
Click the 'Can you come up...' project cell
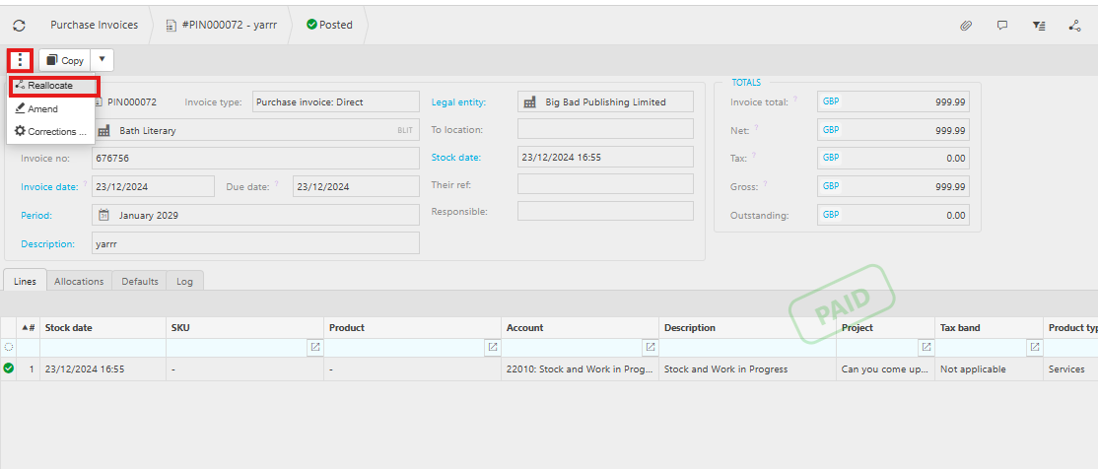pos(885,368)
